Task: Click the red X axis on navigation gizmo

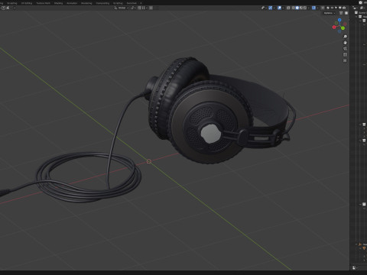Action: (x=334, y=27)
